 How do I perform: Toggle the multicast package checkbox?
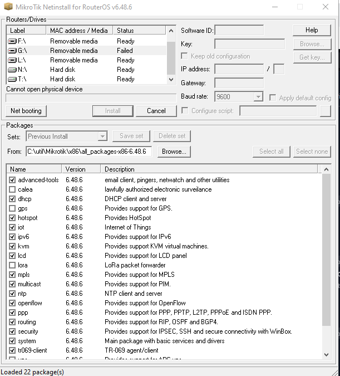tap(12, 284)
